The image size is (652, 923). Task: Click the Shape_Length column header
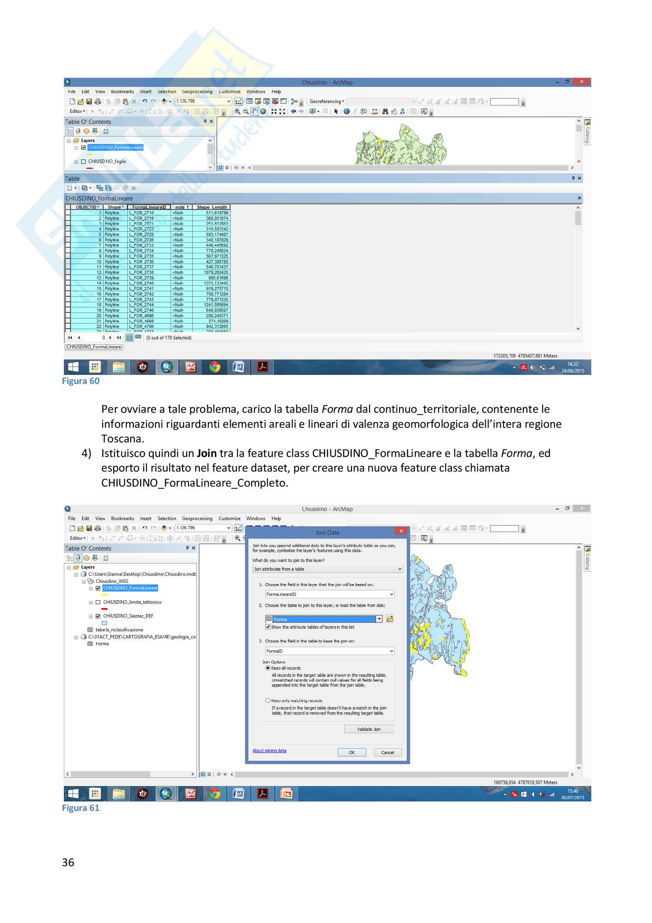click(211, 208)
